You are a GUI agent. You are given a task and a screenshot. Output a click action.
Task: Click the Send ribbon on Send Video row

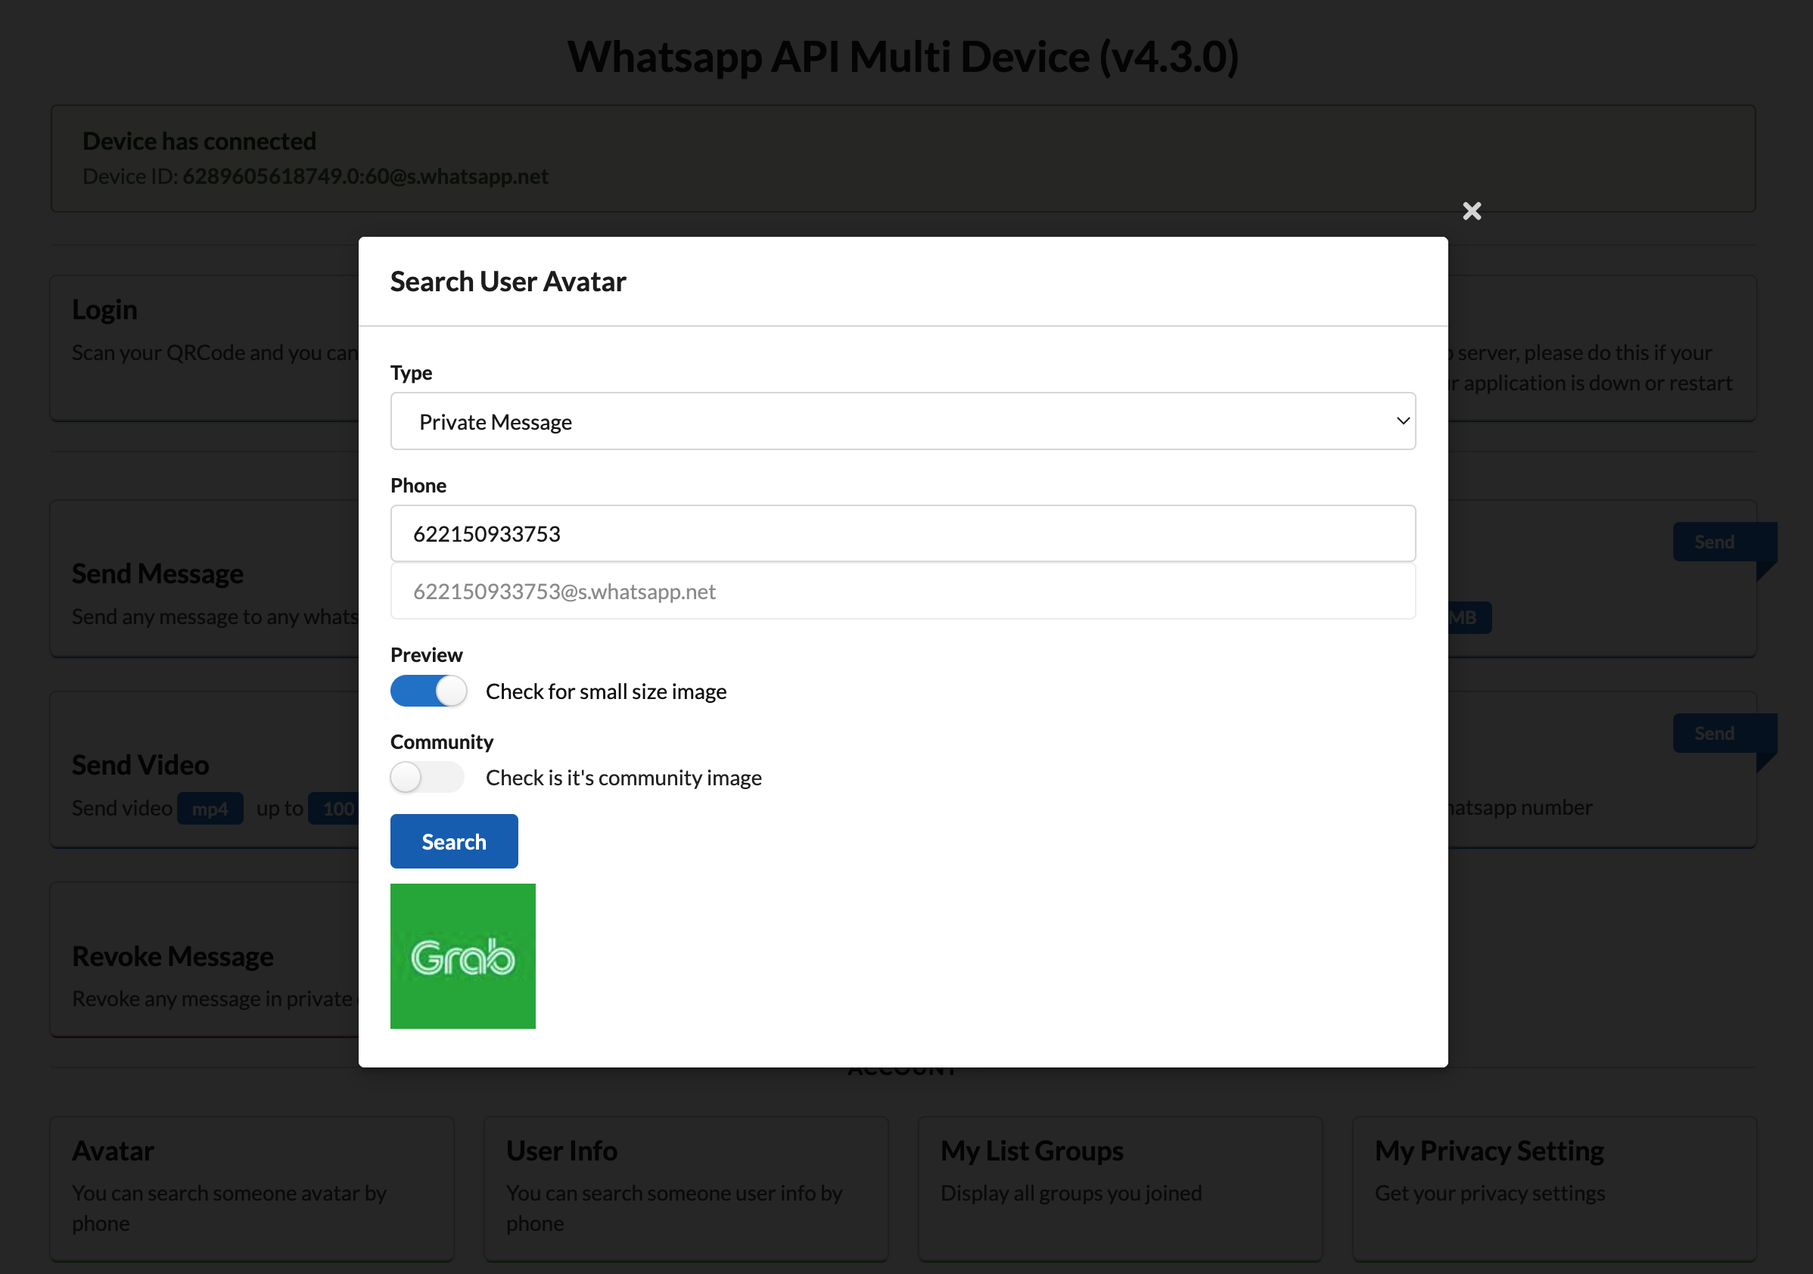pos(1715,733)
